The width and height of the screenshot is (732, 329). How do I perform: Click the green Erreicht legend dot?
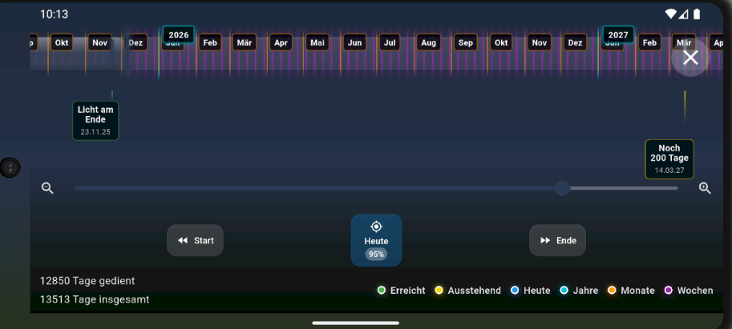coord(382,291)
